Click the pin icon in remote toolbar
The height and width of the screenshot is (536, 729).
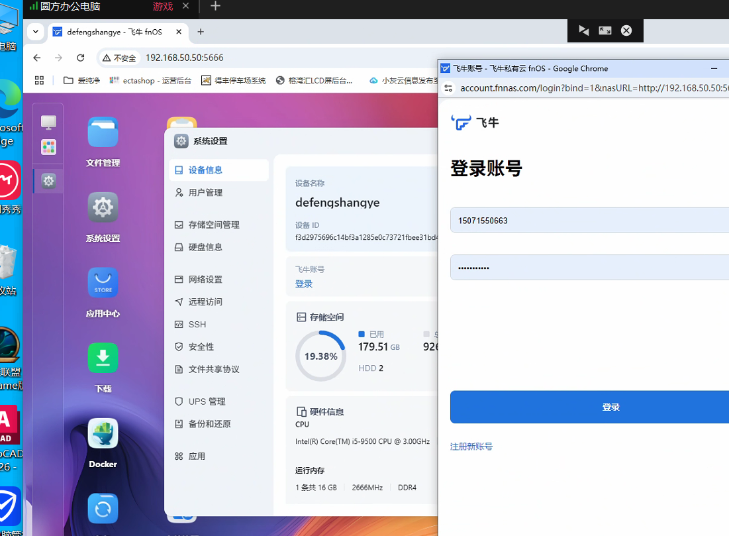pos(583,30)
